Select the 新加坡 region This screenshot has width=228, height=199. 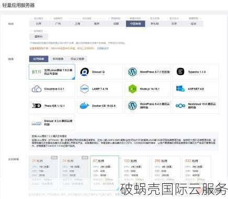155,24
